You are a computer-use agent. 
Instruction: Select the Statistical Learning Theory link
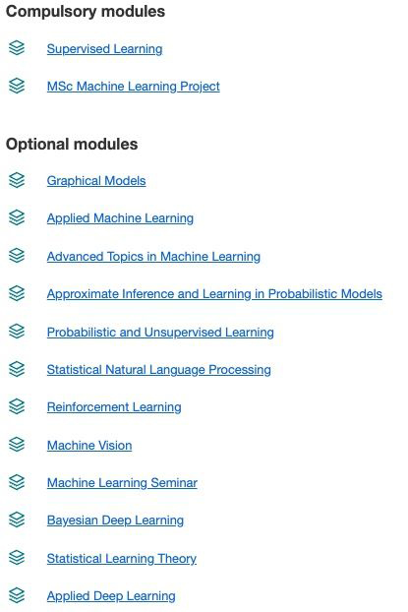(122, 559)
